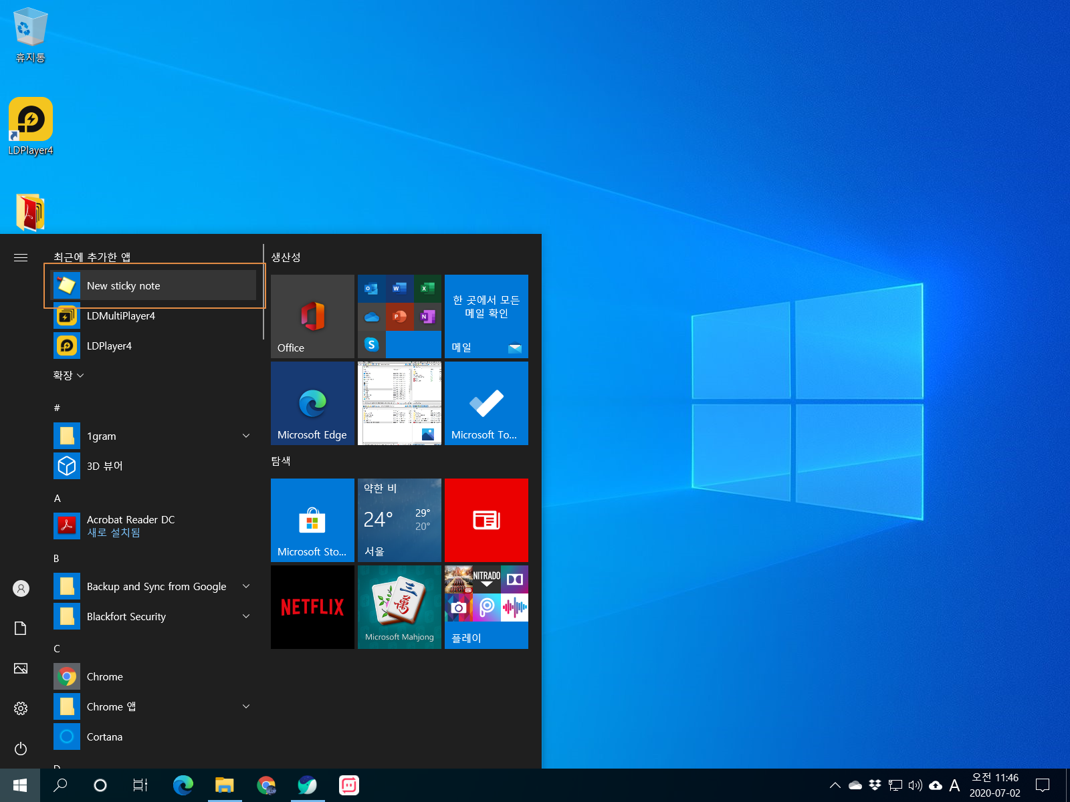The width and height of the screenshot is (1070, 802).
Task: Launch LDPlayer4 from Start menu list
Action: 154,346
